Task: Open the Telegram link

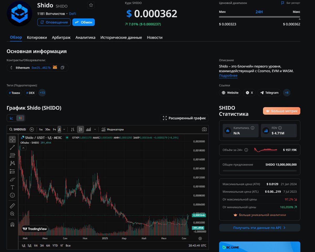Action: [269, 93]
